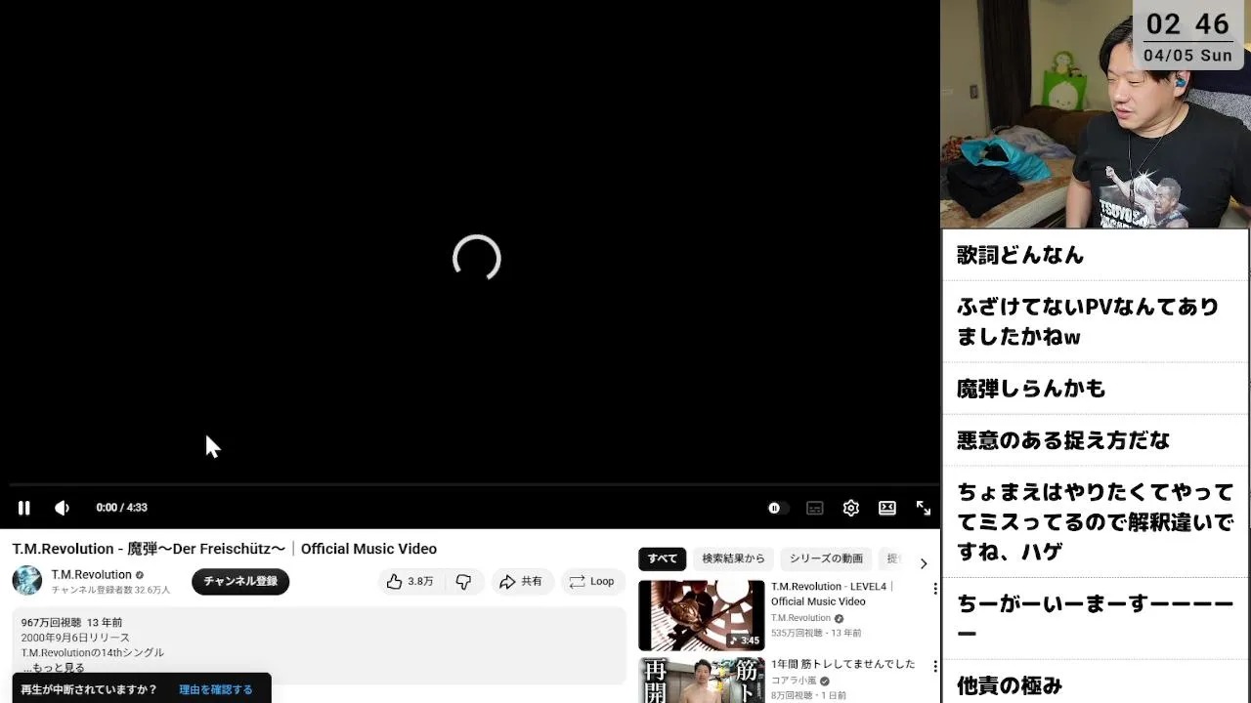The image size is (1251, 703).
Task: Click the webcam stream overlay
Action: (x=1096, y=114)
